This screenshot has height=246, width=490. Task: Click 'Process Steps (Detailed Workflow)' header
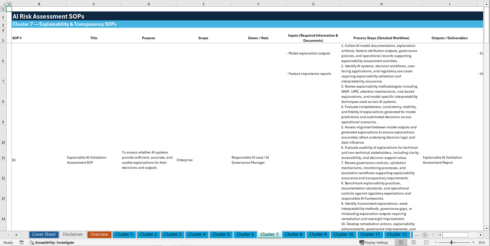click(x=381, y=38)
